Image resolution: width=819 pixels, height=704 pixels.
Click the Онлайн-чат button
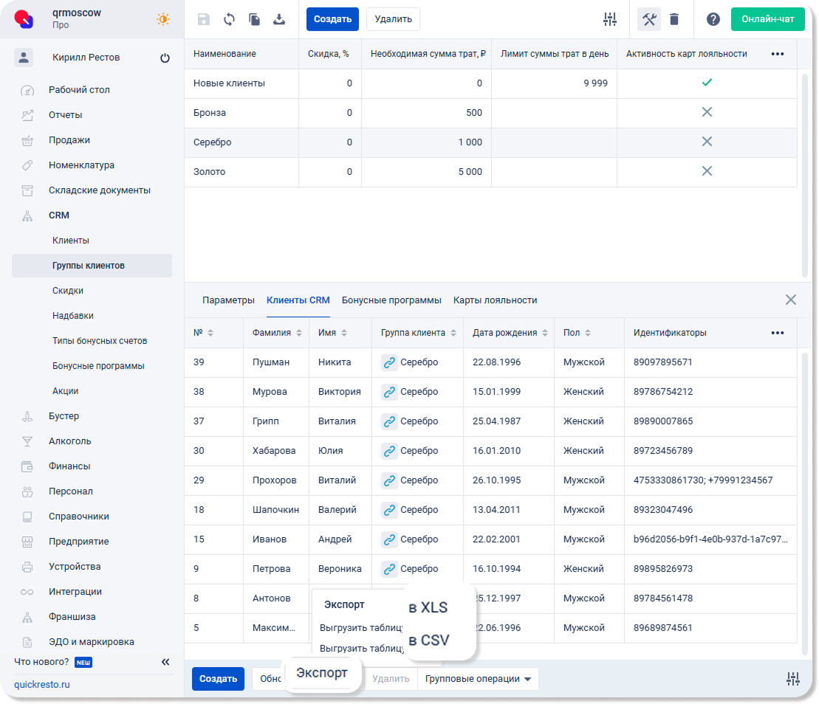coord(767,19)
